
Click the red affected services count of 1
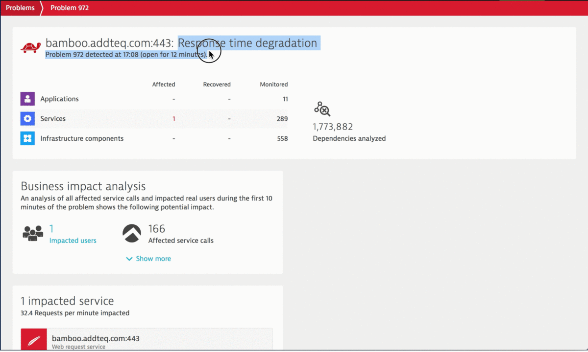point(173,118)
